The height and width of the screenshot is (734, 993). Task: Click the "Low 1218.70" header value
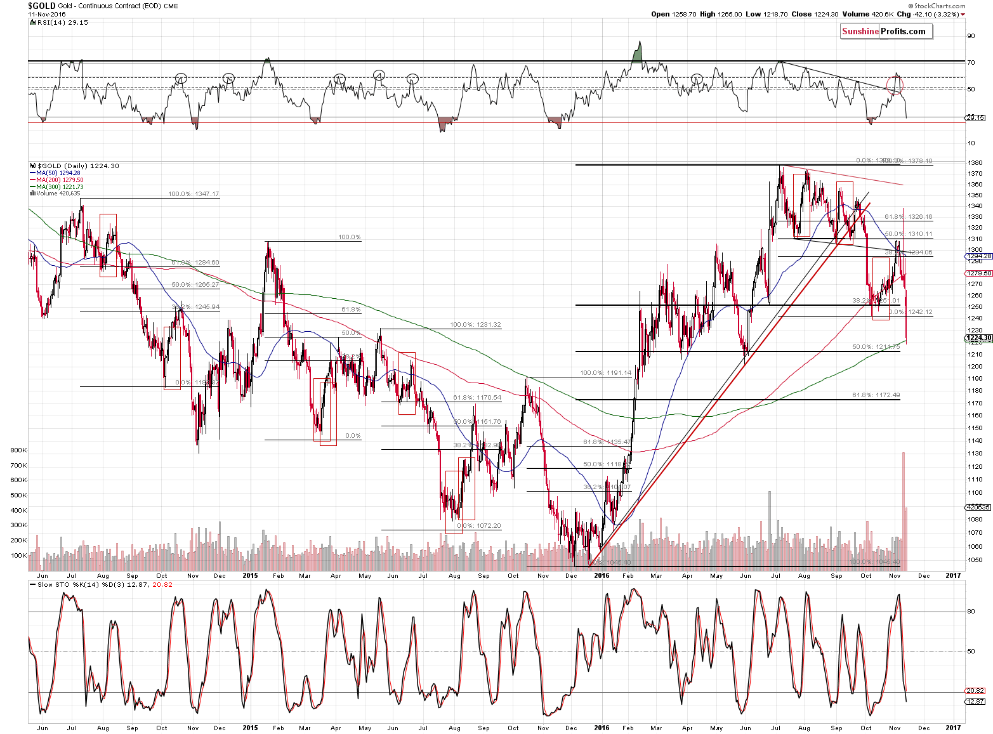pyautogui.click(x=766, y=14)
